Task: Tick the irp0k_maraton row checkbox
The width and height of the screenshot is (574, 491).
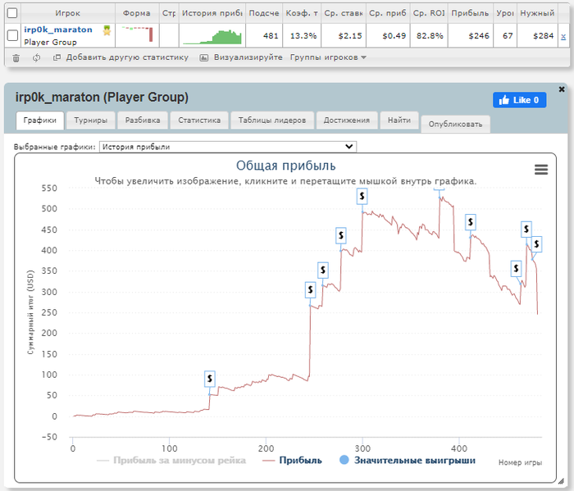Action: (12, 35)
